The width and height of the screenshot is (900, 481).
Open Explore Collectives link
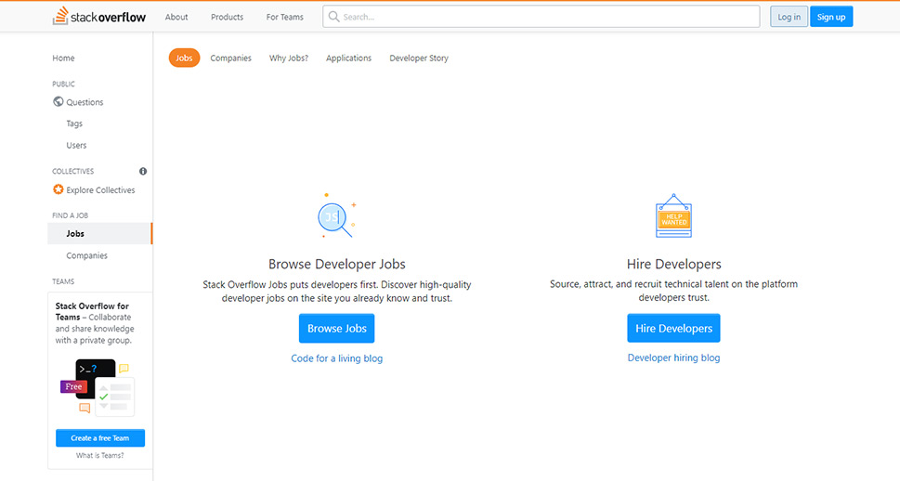tap(100, 190)
